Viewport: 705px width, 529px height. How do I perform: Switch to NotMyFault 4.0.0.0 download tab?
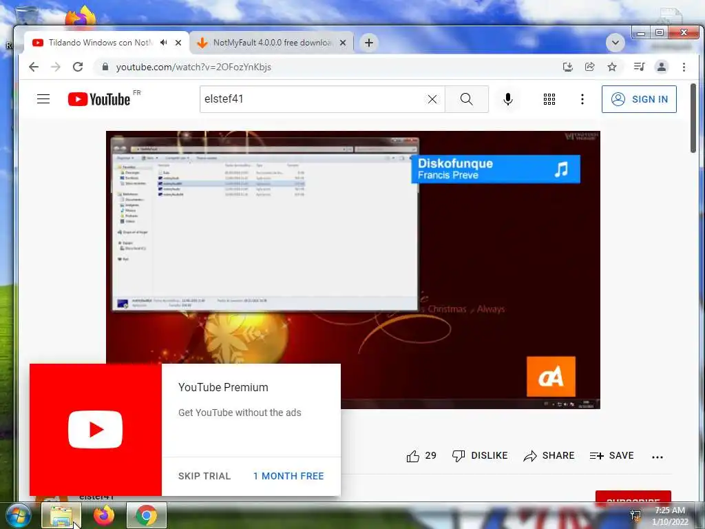272,42
